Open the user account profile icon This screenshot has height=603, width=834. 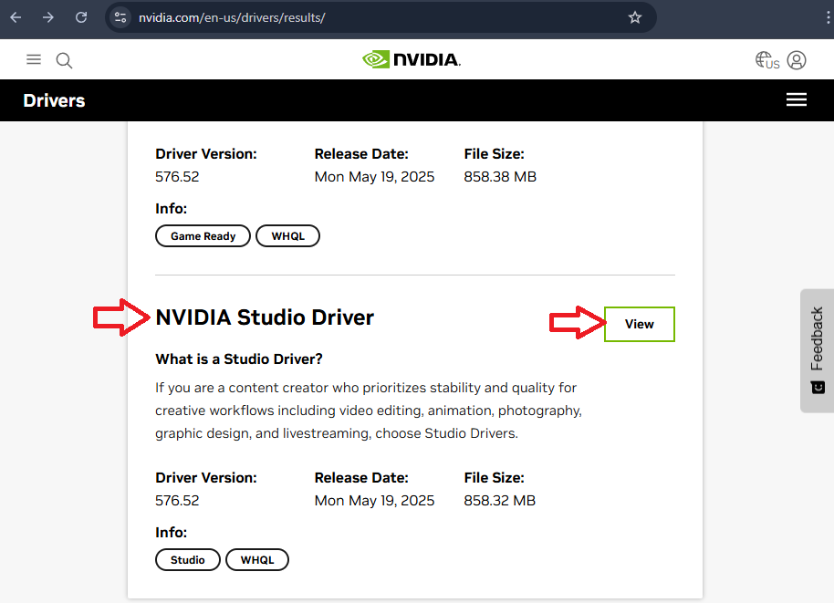click(796, 59)
